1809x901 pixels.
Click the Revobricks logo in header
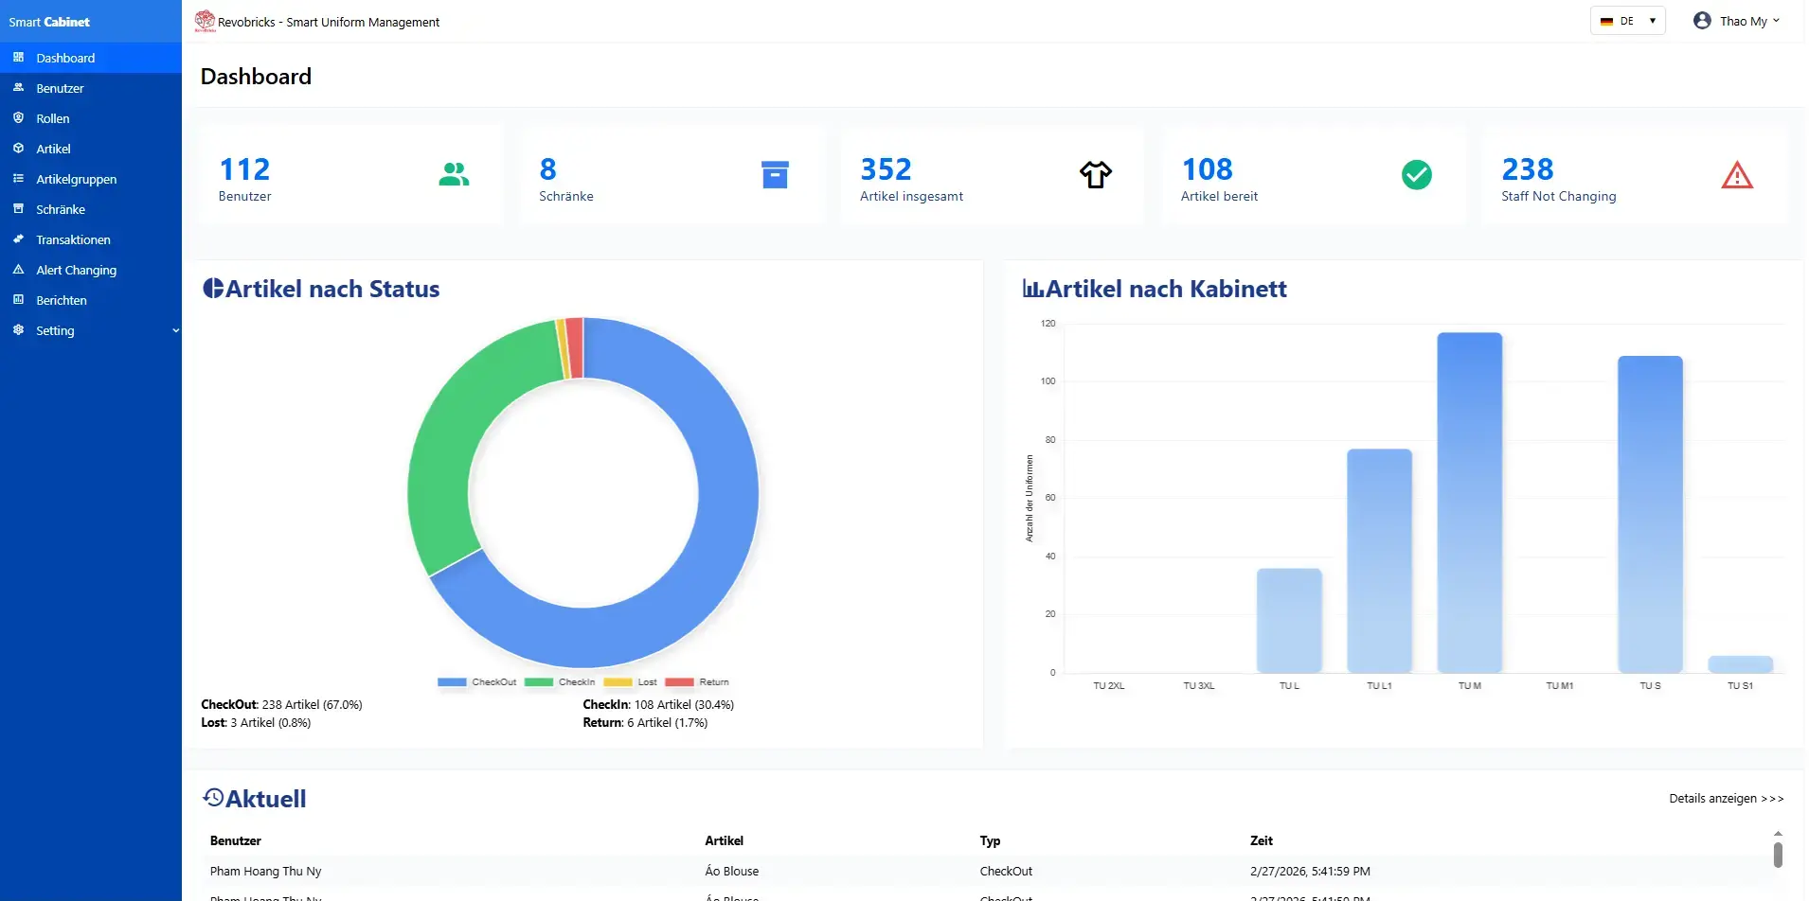point(205,21)
